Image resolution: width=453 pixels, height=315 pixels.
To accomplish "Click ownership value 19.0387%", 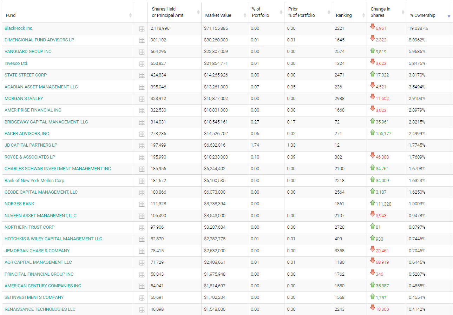I will [418, 28].
